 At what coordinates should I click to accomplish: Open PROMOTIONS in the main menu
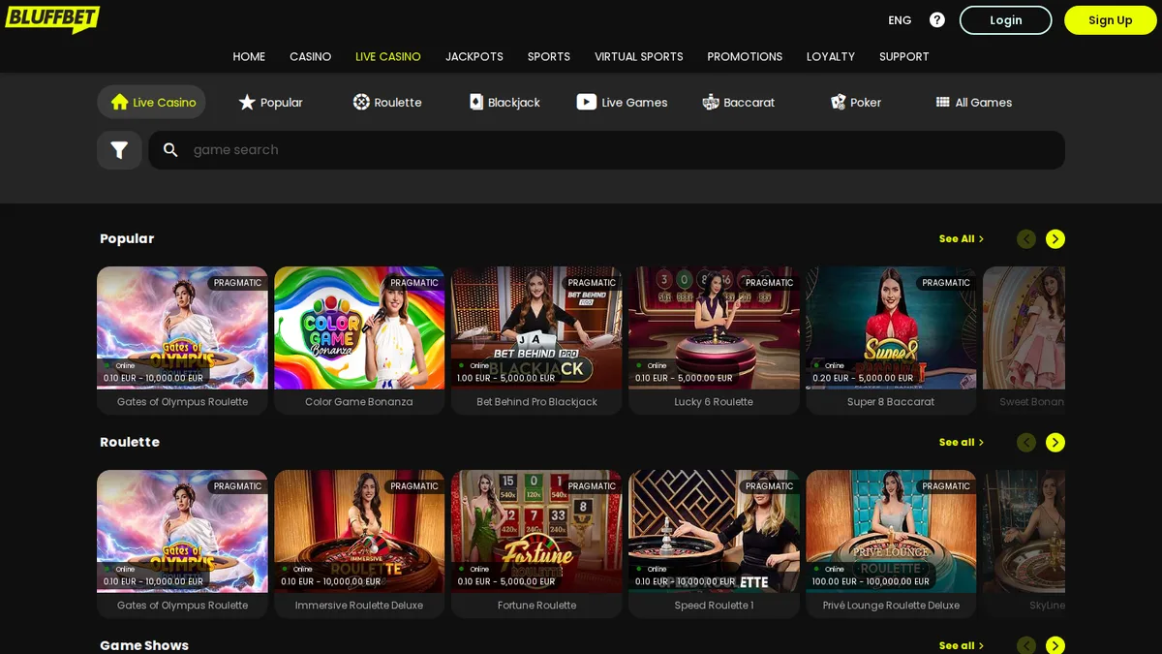[x=745, y=56]
